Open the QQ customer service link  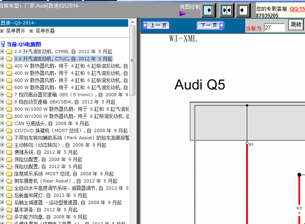tap(297, 9)
